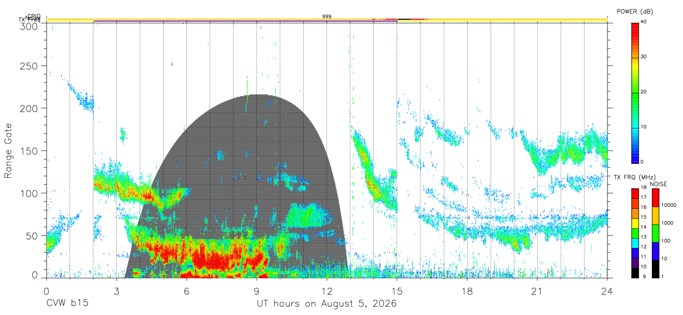The image size is (683, 315).
Task: Click the "10000" tick on the noise scale
Action: click(669, 206)
